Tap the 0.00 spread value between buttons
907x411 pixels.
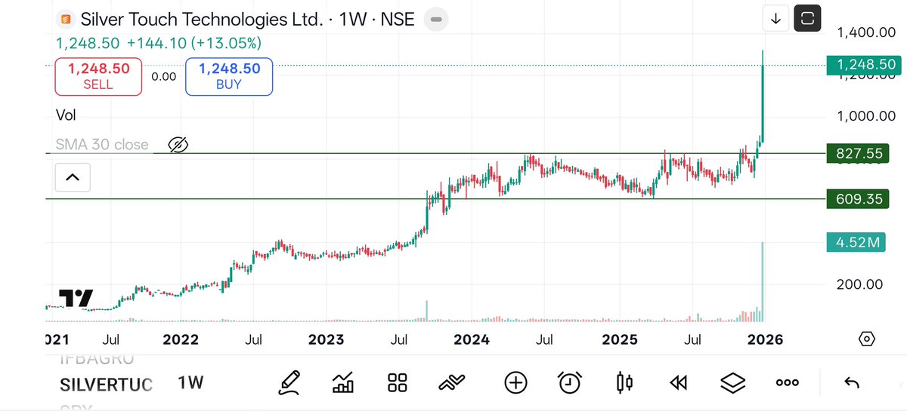(163, 76)
